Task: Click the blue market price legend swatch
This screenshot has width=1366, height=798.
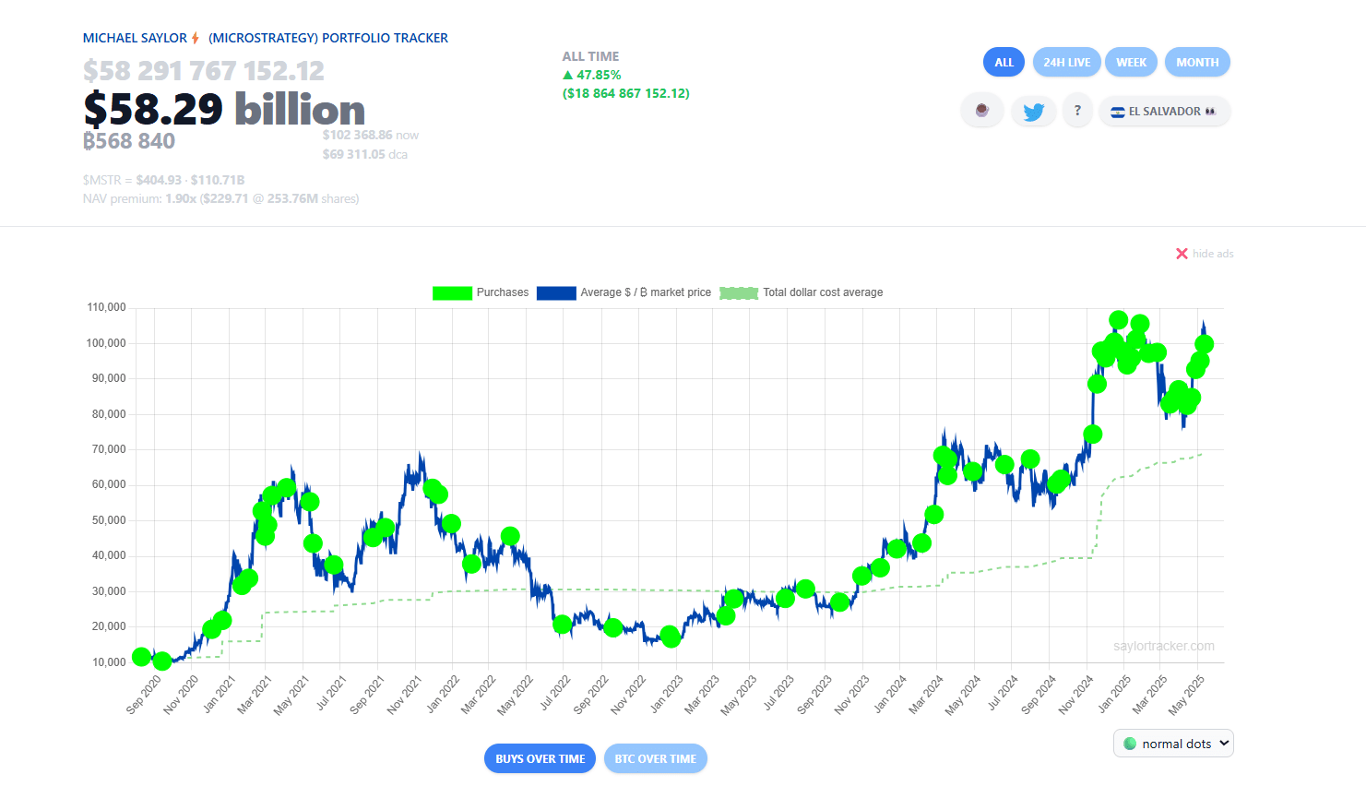Action: pos(556,292)
